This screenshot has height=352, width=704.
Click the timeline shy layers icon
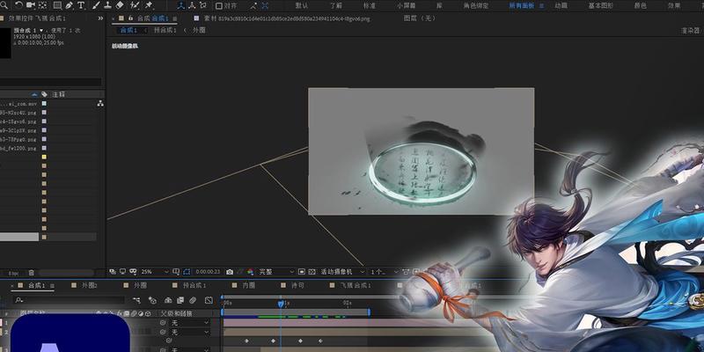pyautogui.click(x=168, y=300)
